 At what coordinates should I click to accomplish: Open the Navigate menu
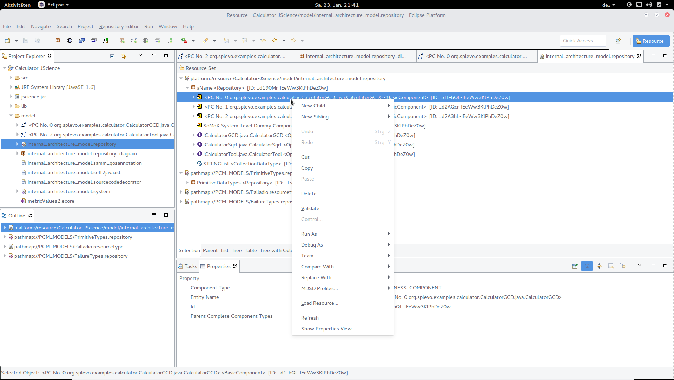41,26
